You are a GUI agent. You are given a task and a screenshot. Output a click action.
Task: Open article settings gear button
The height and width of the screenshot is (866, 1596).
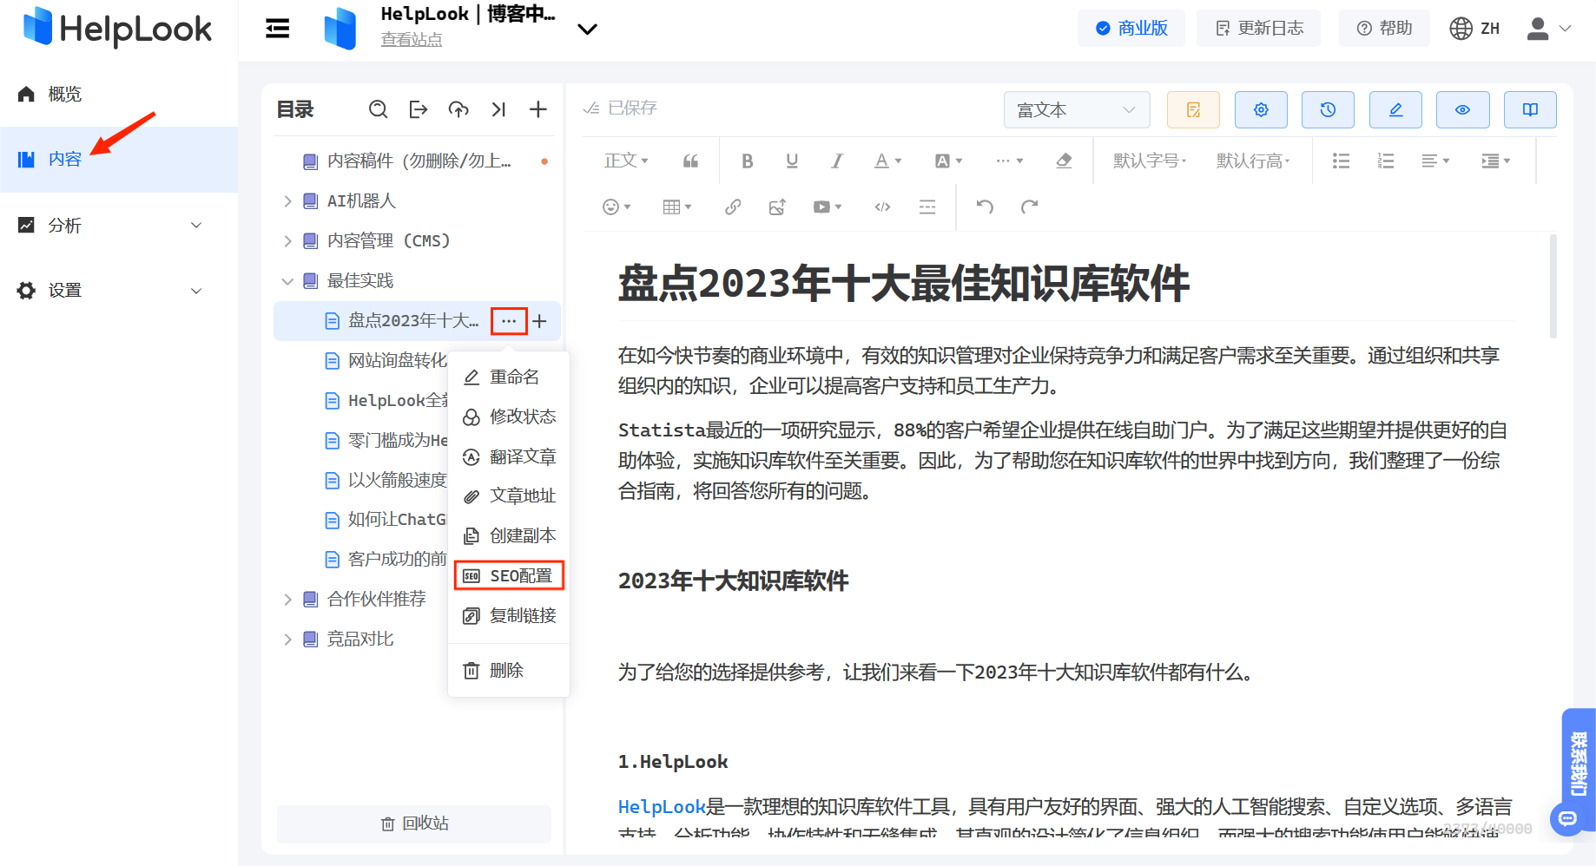point(1261,110)
